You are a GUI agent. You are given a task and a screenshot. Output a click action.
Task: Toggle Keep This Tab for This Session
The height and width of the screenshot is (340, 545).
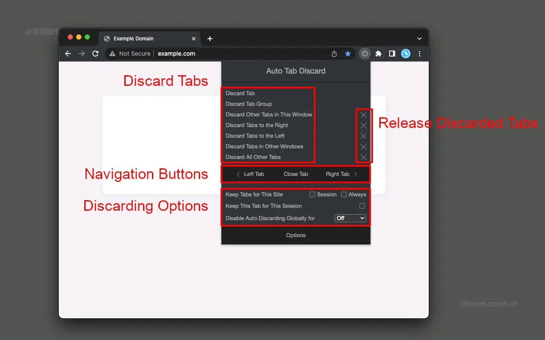pos(362,206)
